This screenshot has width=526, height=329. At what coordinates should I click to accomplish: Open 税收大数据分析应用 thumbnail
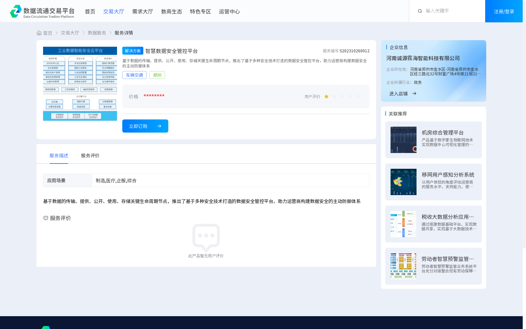click(403, 224)
